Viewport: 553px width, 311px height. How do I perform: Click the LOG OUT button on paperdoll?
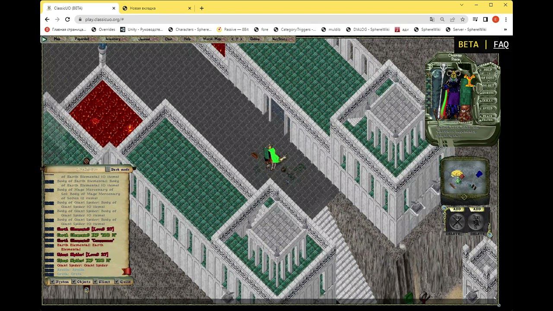(488, 86)
